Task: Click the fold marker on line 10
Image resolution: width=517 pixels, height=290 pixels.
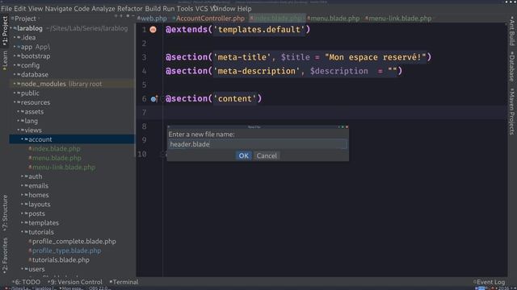Action: click(x=162, y=154)
